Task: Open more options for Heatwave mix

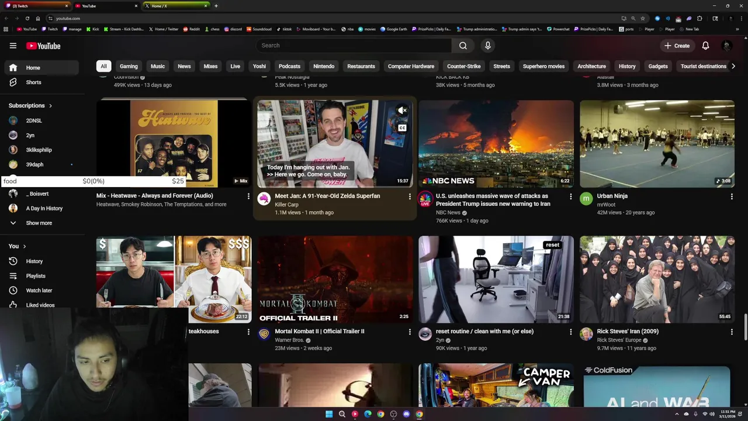Action: [x=248, y=196]
